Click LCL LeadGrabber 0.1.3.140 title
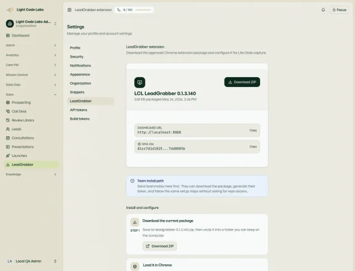 [x=165, y=94]
